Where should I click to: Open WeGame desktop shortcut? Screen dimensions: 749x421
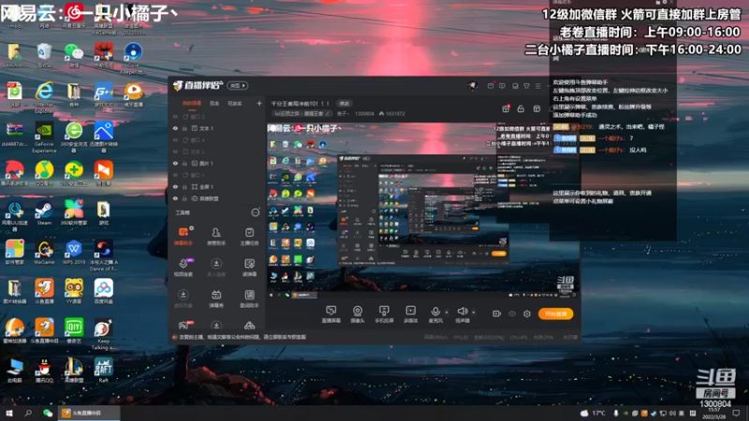click(44, 253)
